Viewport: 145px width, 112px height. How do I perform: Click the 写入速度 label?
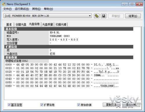point(13,40)
